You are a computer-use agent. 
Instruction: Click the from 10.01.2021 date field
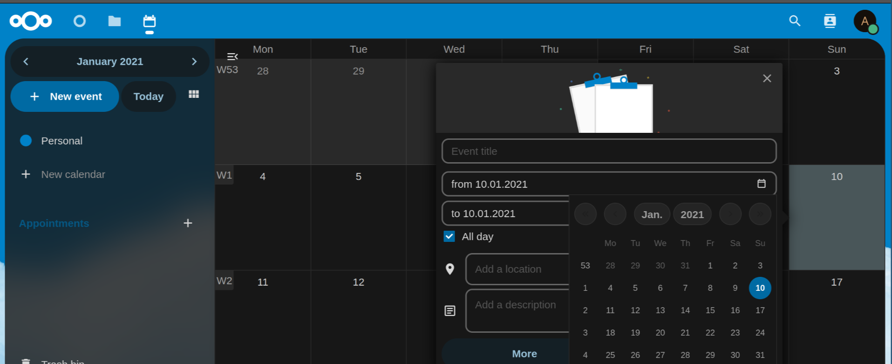click(x=609, y=184)
